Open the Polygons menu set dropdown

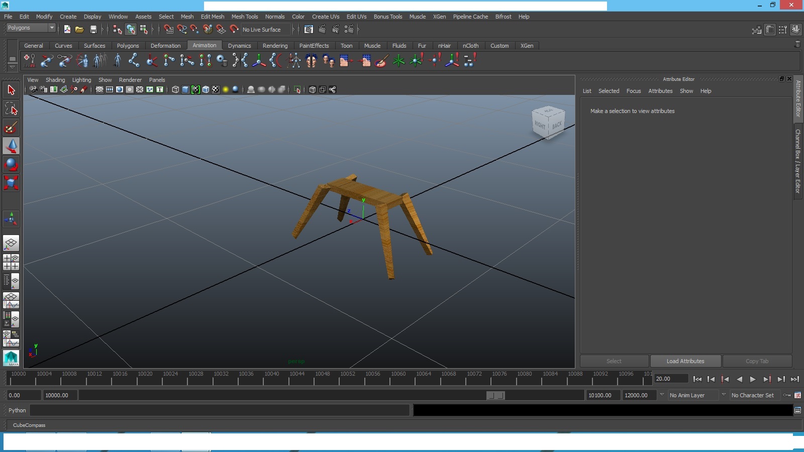30,28
